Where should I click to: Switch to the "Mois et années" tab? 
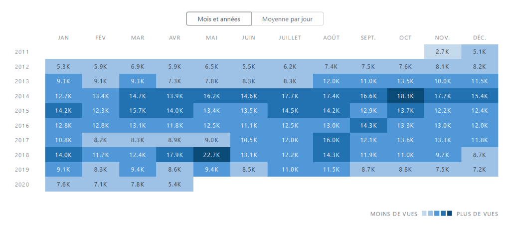point(219,19)
